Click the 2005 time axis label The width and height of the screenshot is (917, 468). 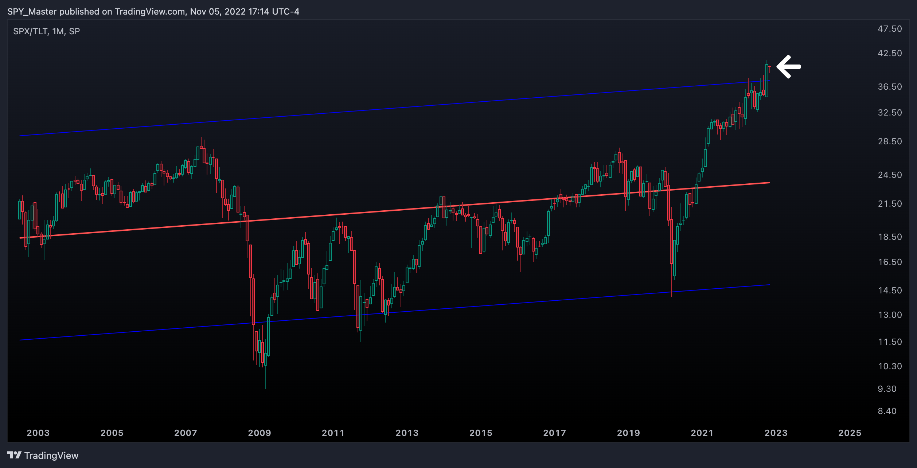tap(112, 433)
